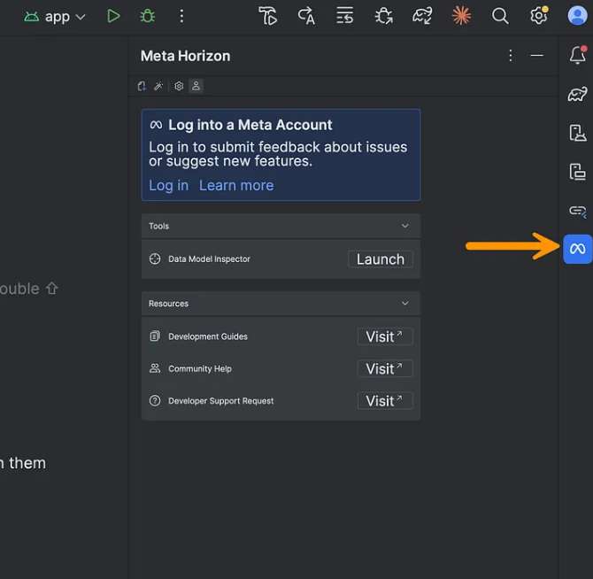Run the app with the green play icon

point(113,16)
